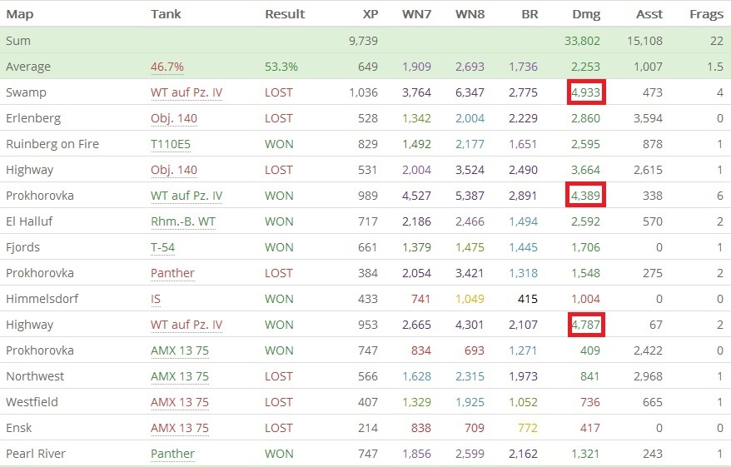Click WT auf Pz. IV in Swamp row
This screenshot has height=467, width=731.
186,92
